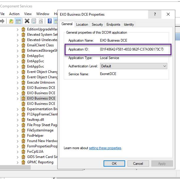Toggle the Show/Hide Console Tree icon
This screenshot has width=180, height=179.
(x=18, y=21)
